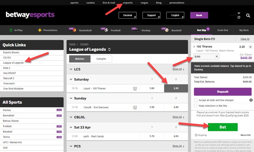Open League of Legends quick link

[13, 63]
